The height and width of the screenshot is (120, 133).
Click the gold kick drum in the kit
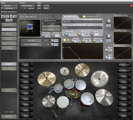73,94
